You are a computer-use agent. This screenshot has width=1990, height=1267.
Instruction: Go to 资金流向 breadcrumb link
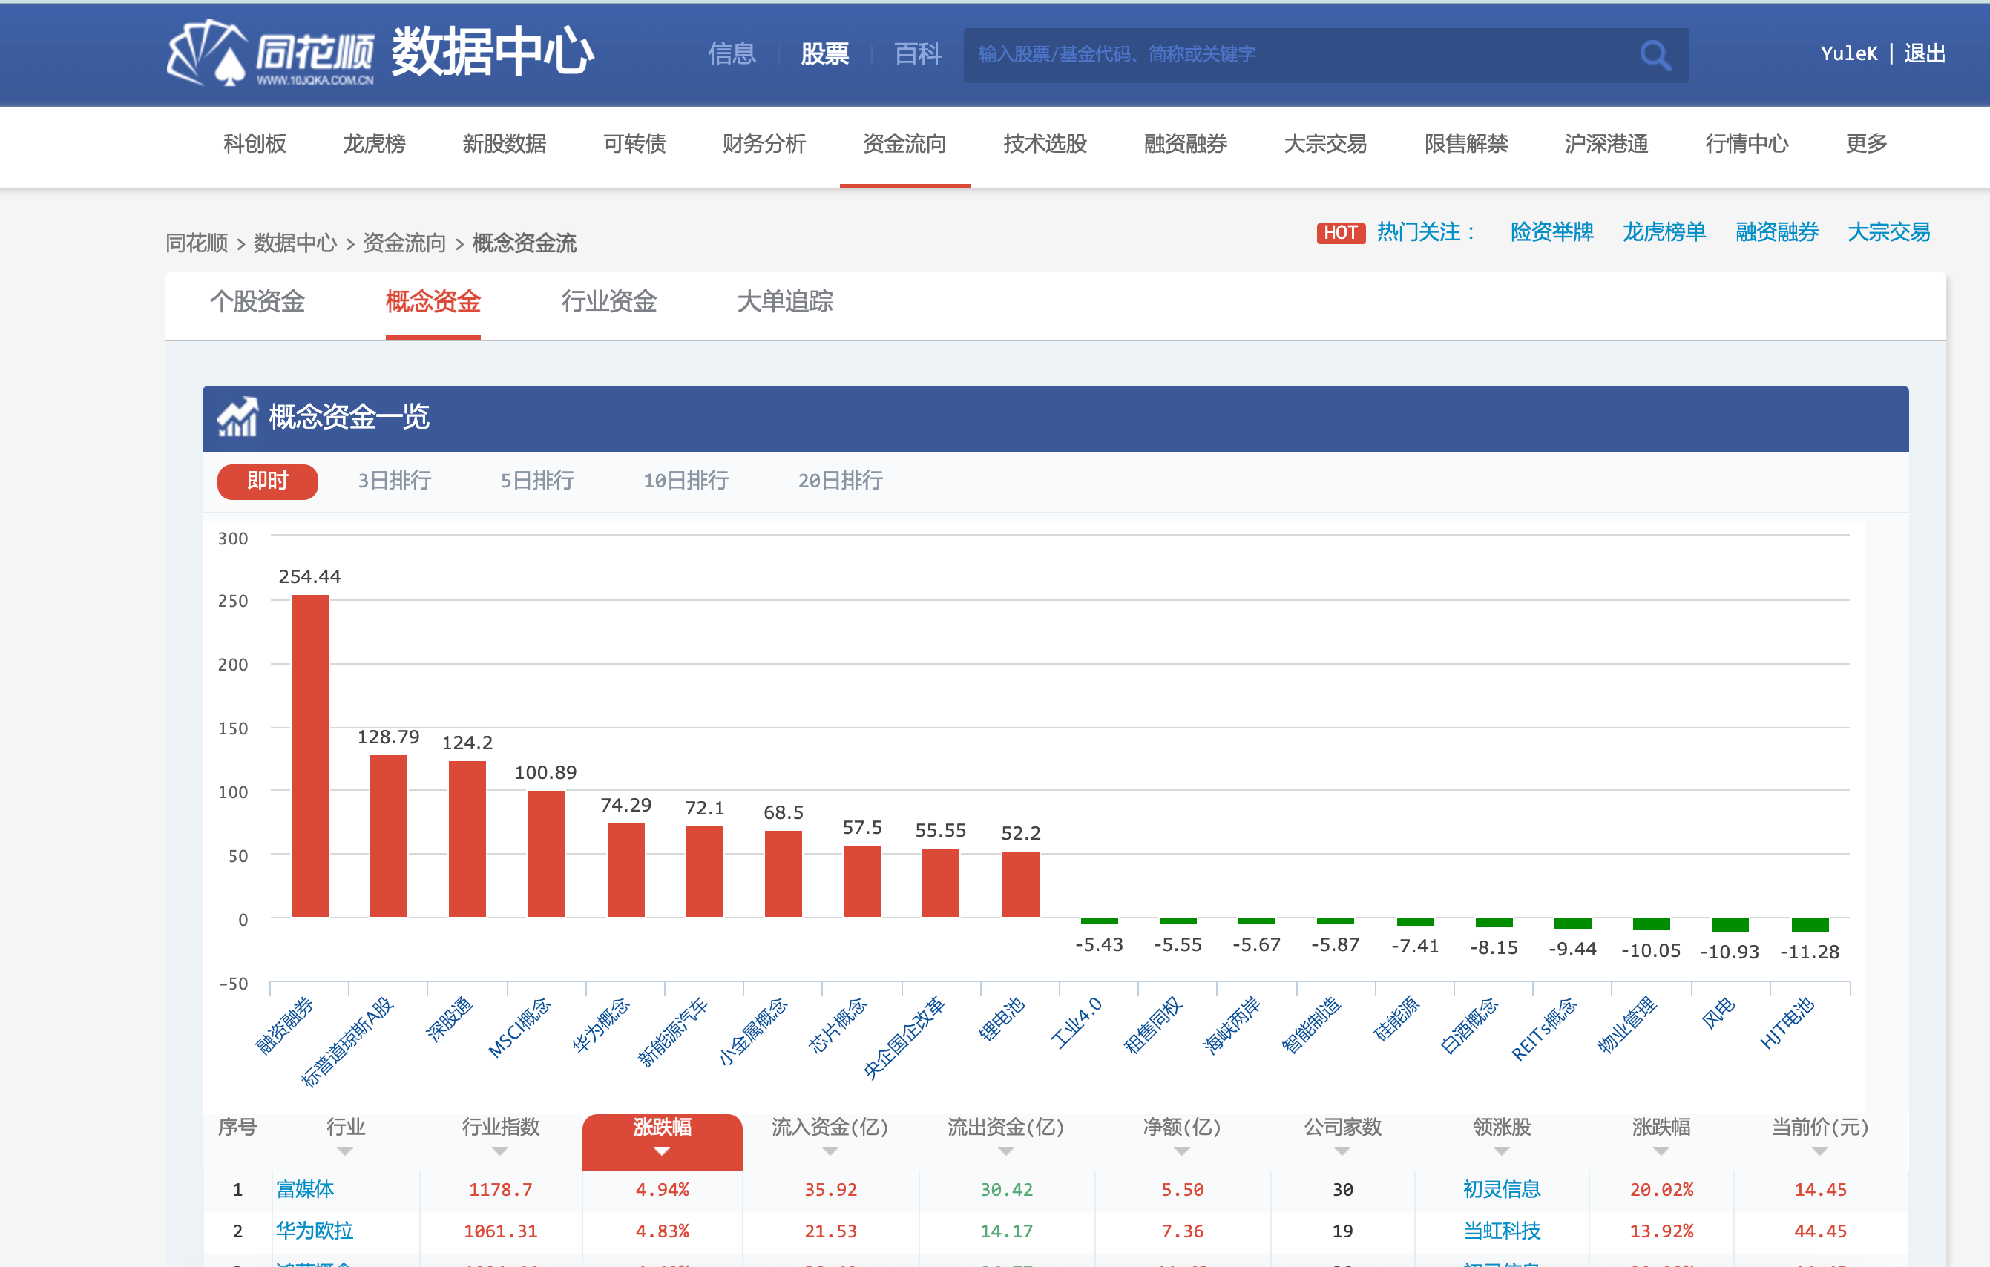point(404,243)
